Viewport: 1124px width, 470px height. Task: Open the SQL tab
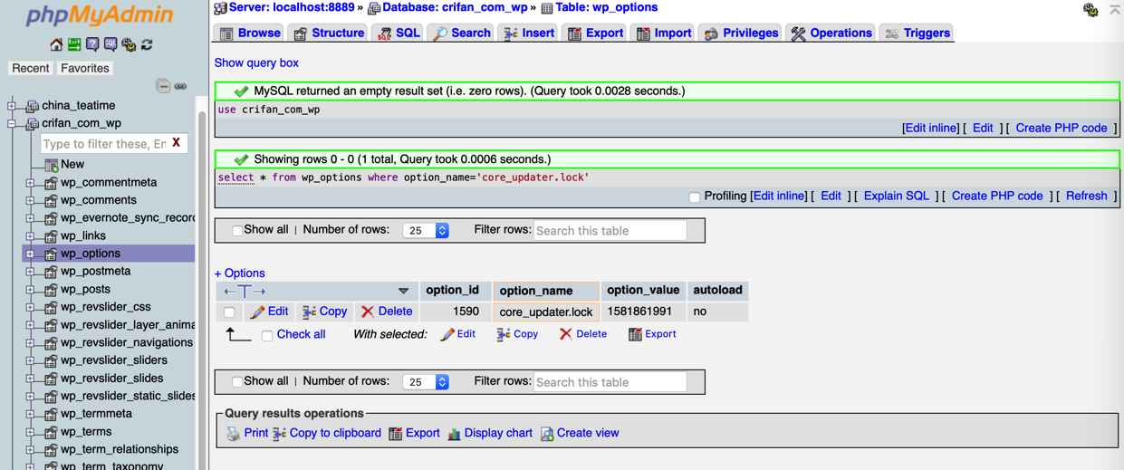click(x=399, y=33)
